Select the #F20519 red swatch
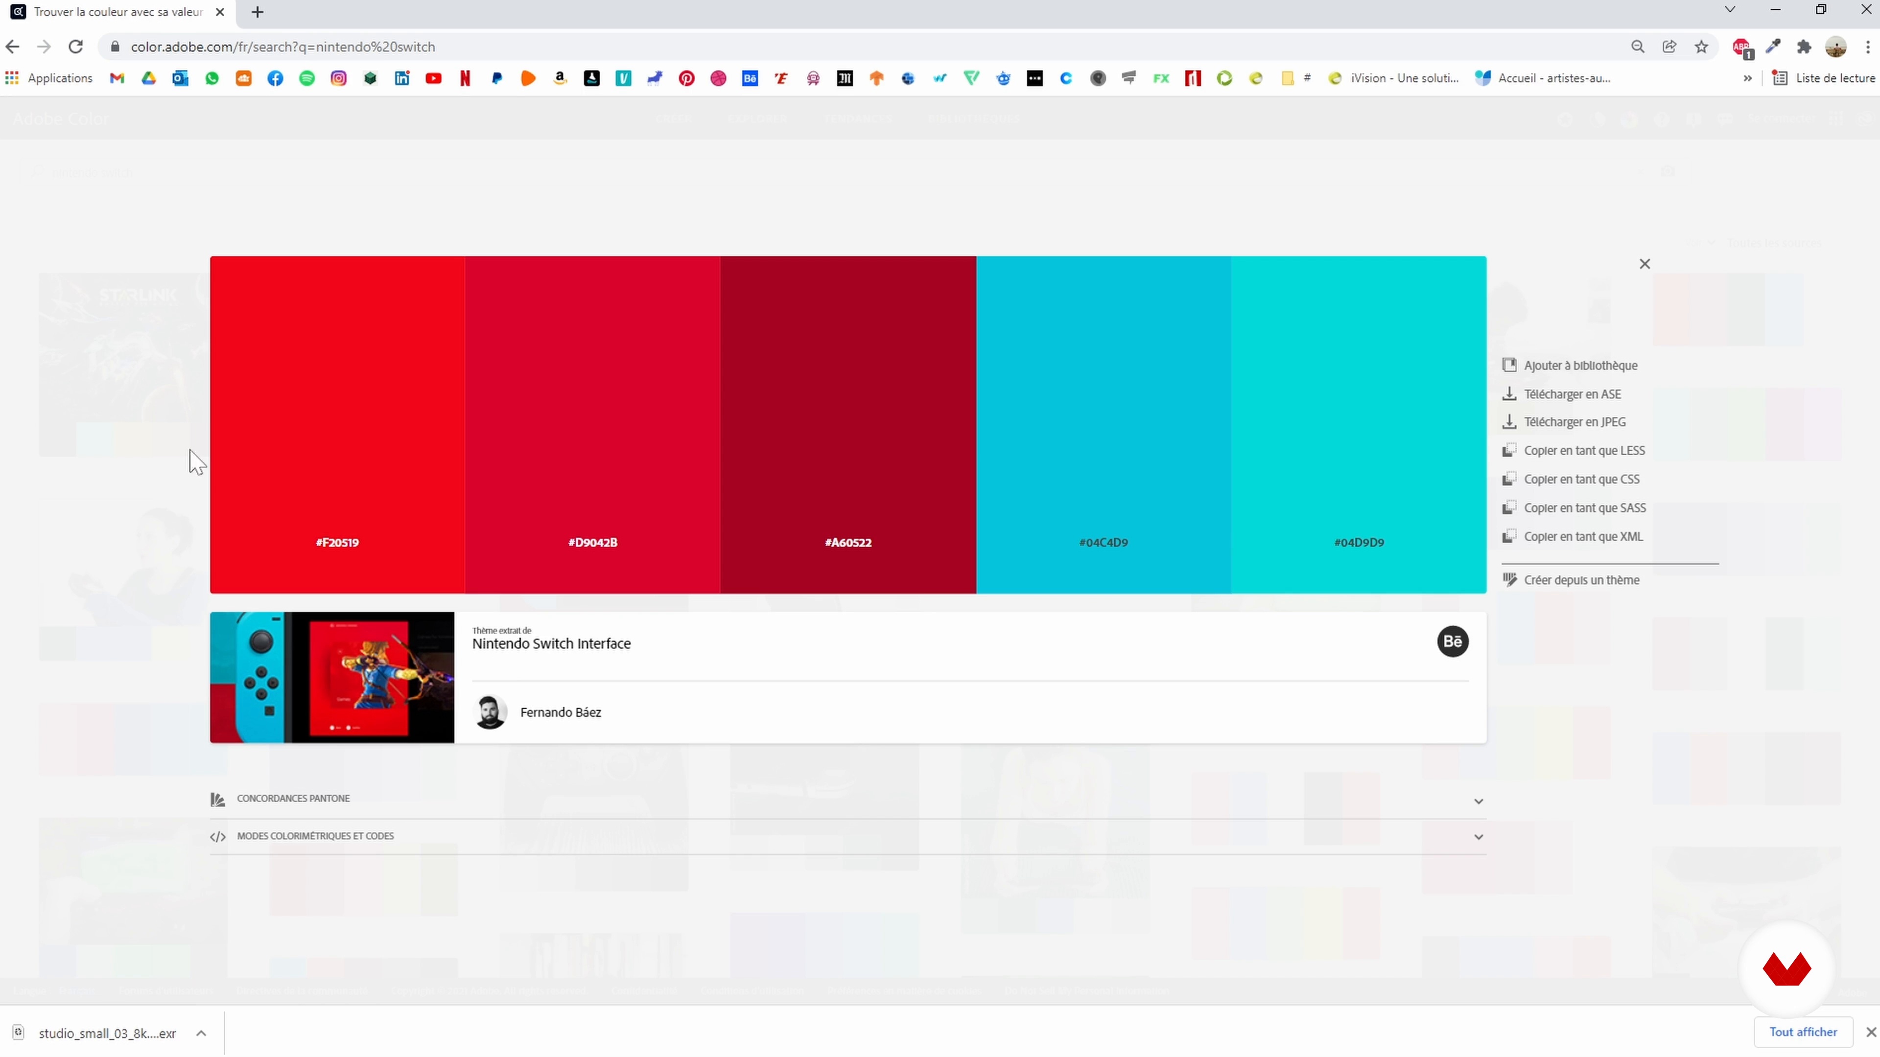Screen dimensions: 1880x1057 337,425
